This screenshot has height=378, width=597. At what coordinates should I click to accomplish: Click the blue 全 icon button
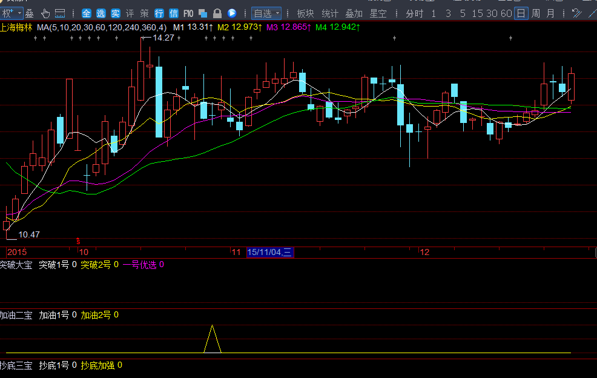pos(86,13)
